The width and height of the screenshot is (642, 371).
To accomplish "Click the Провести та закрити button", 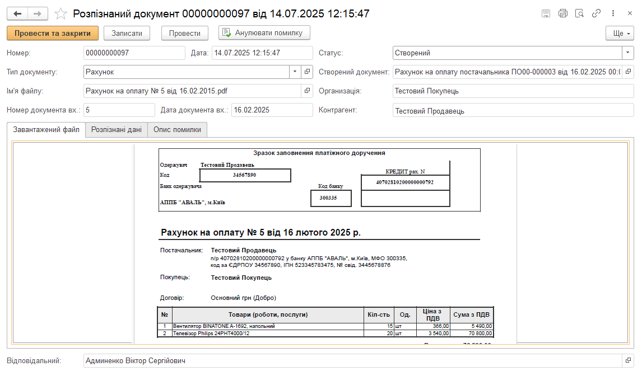I will tap(53, 33).
